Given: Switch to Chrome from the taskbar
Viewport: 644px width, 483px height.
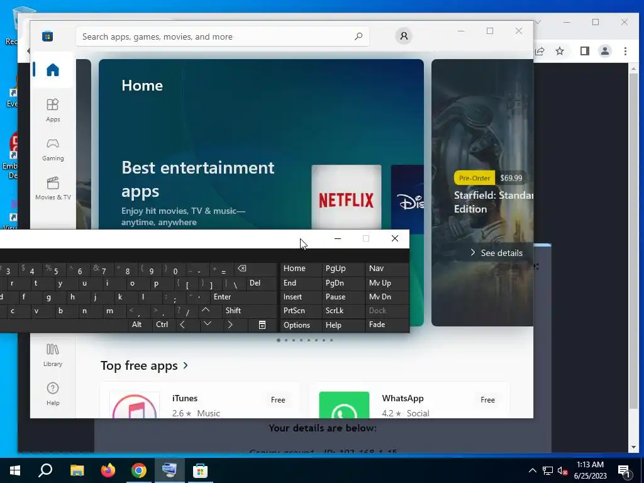Looking at the screenshot, I should (139, 470).
